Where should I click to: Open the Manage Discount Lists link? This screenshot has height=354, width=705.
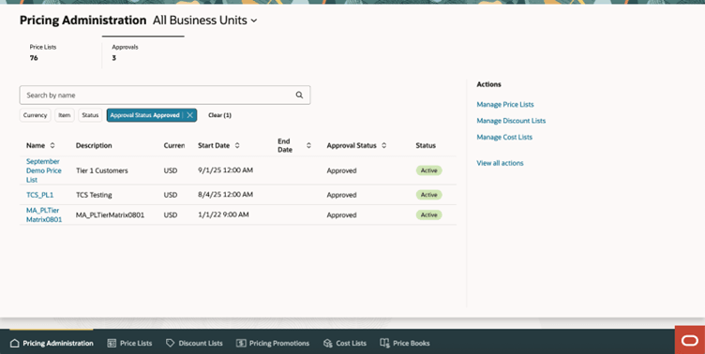click(511, 121)
